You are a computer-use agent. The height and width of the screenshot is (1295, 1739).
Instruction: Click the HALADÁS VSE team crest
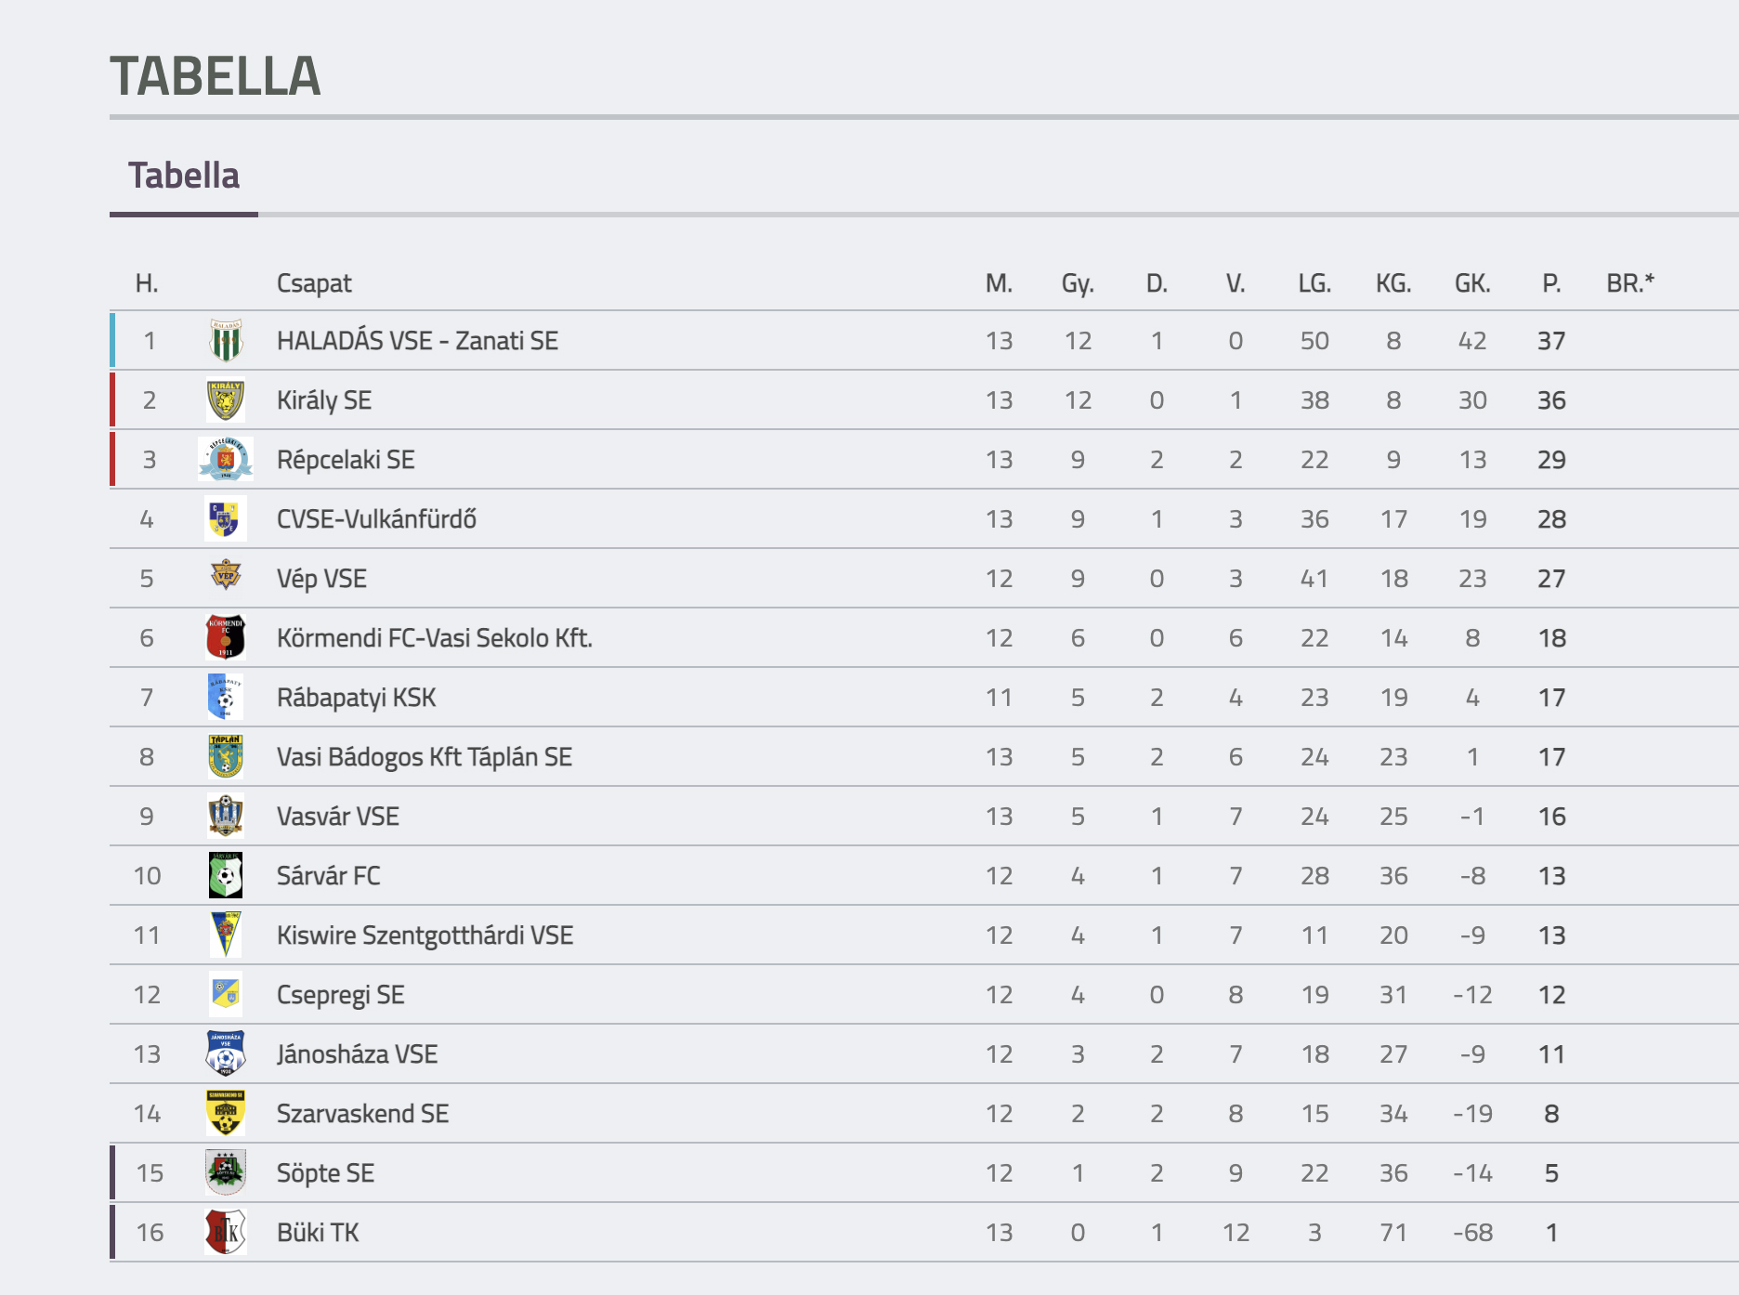point(226,340)
